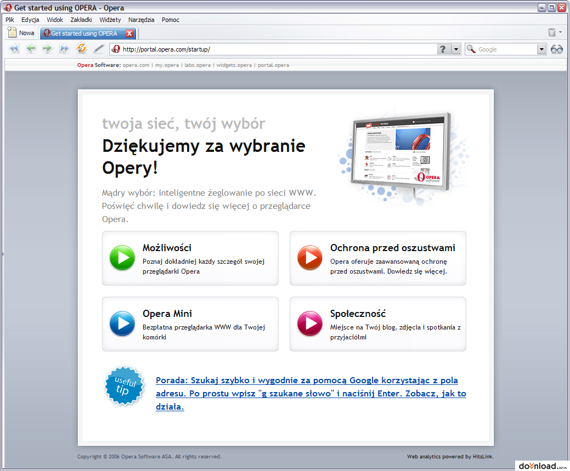Click the Opera Mini heading
This screenshot has width=570, height=471.
(x=167, y=314)
